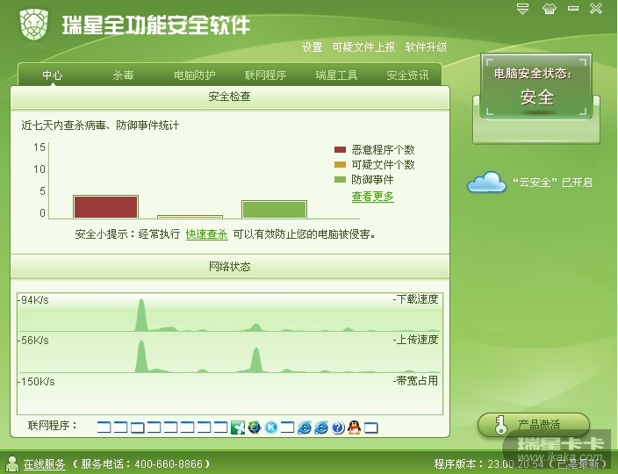Click the 安全小提示 tip text
This screenshot has width=618, height=474.
click(x=225, y=234)
